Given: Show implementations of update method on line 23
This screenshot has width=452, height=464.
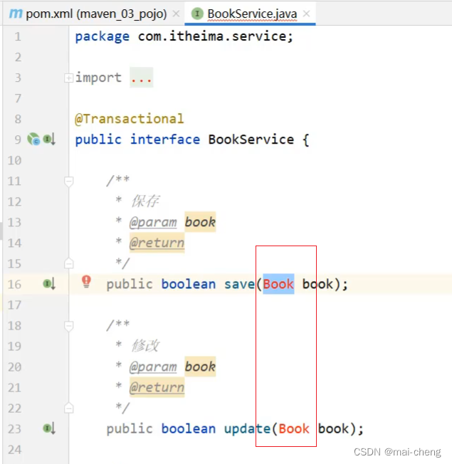Looking at the screenshot, I should point(49,428).
